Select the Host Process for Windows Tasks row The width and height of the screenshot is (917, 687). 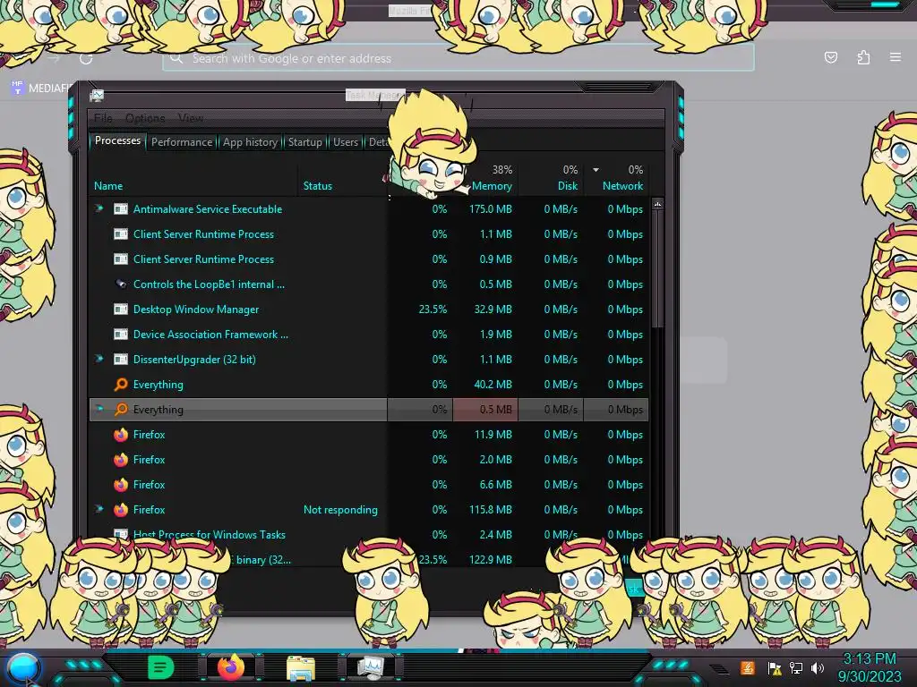(x=369, y=535)
